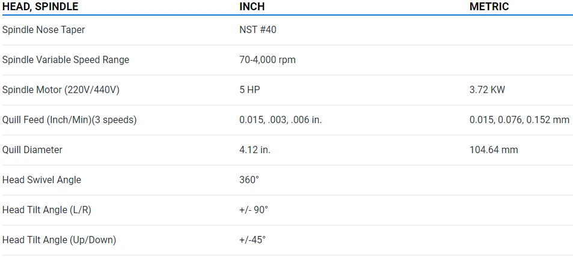Click the 360° swivel angle value
Viewport: 573px width, 257px height.
[250, 180]
